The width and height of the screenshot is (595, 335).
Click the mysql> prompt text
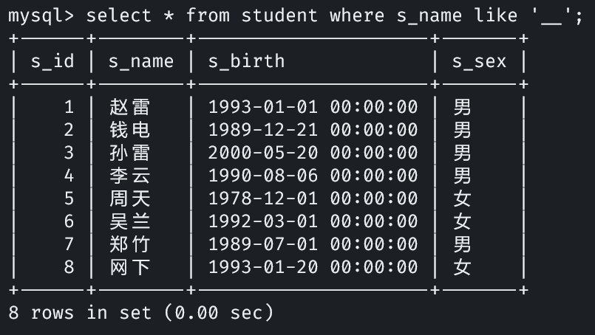[x=41, y=15]
